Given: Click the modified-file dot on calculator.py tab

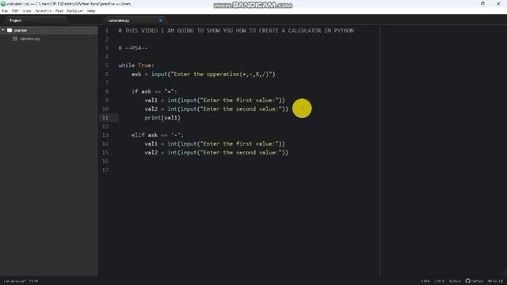Looking at the screenshot, I should point(160,21).
